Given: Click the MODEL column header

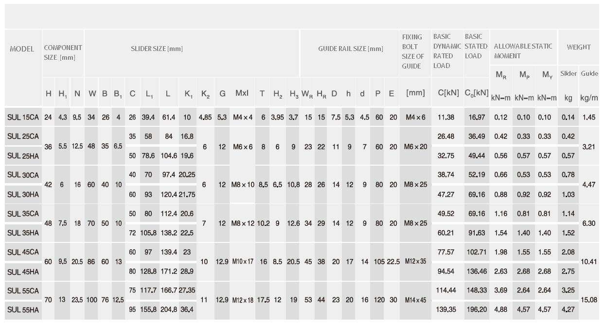Looking at the screenshot, I should 22,49.
